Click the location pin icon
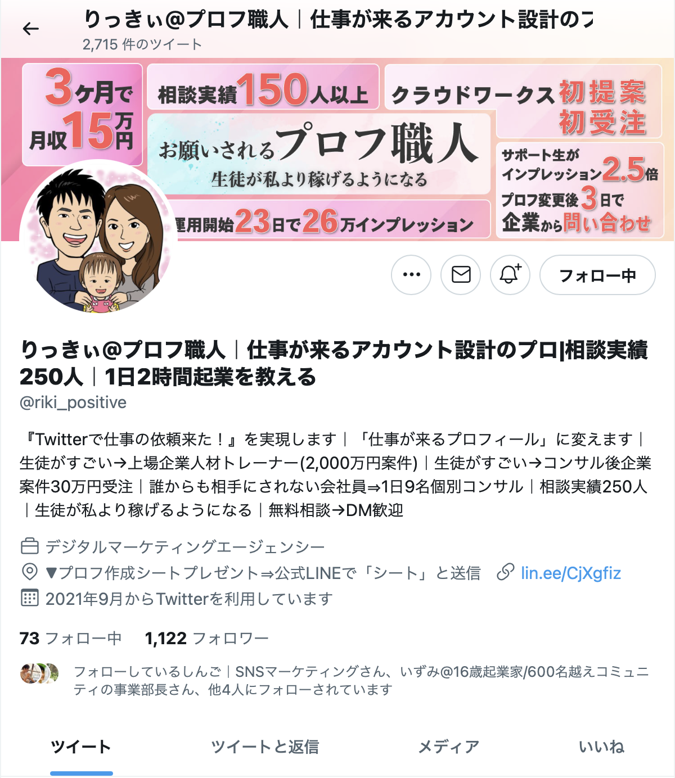 click(29, 572)
